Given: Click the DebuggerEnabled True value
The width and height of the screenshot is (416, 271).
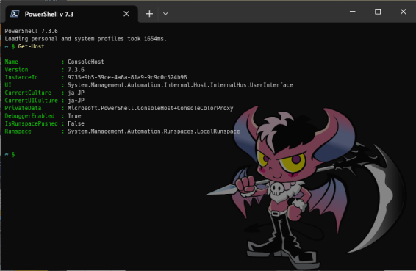Looking at the screenshot, I should coord(74,116).
